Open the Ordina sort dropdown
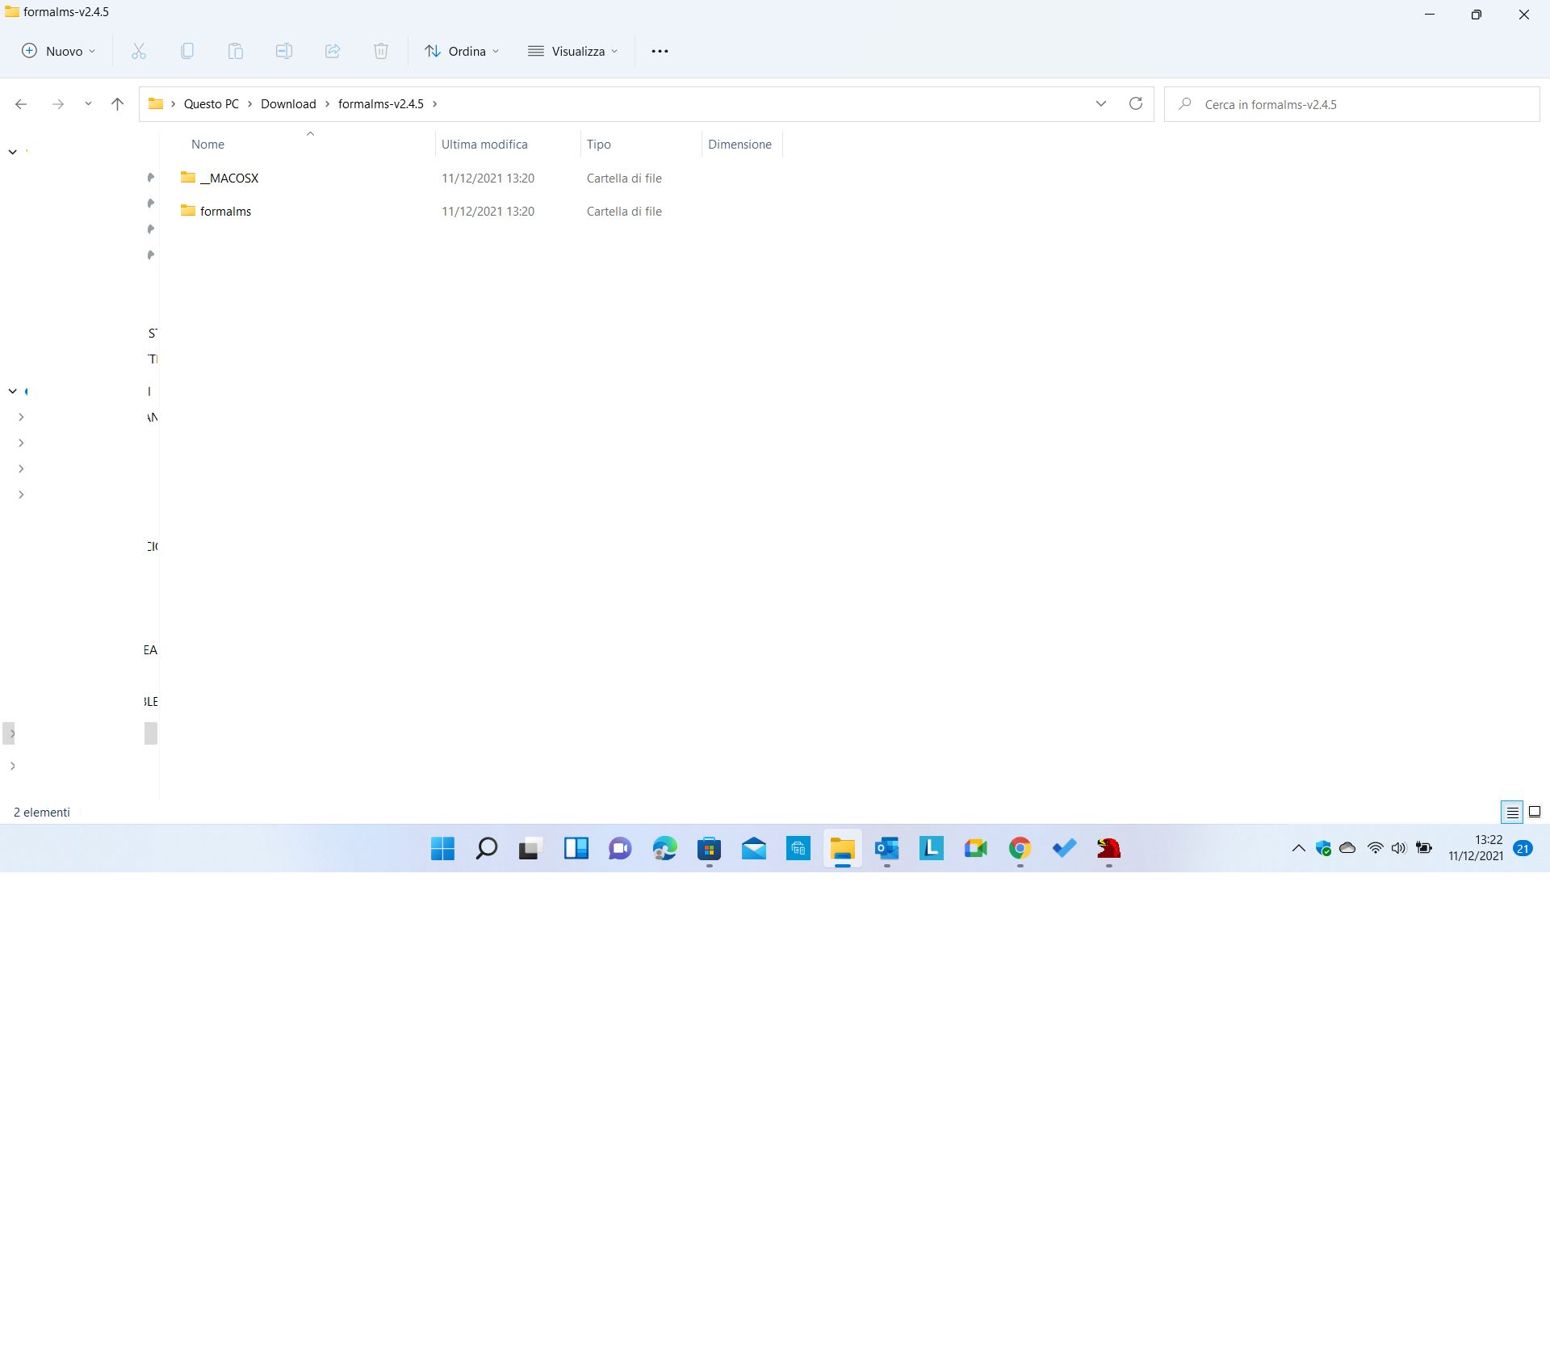 click(462, 51)
